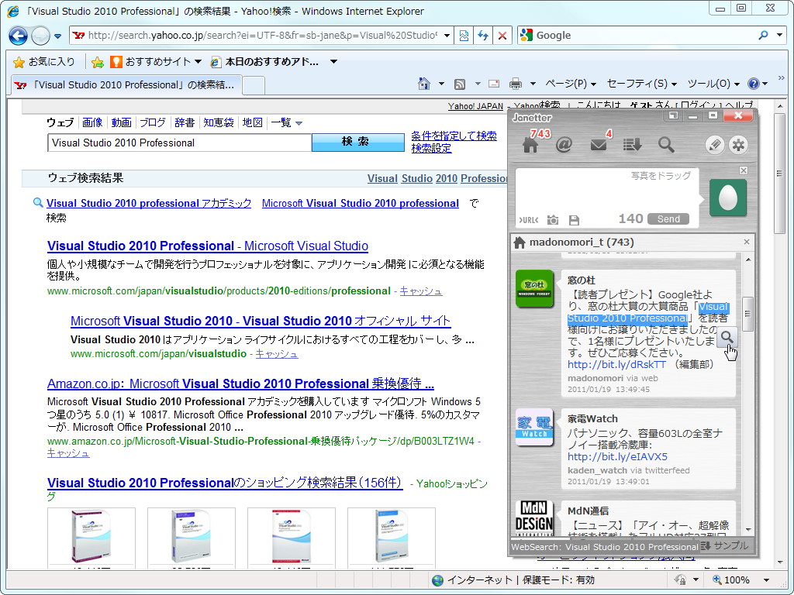Screen dimensions: 794x595
Task: Open Janetter home timeline icon
Action: coord(530,145)
